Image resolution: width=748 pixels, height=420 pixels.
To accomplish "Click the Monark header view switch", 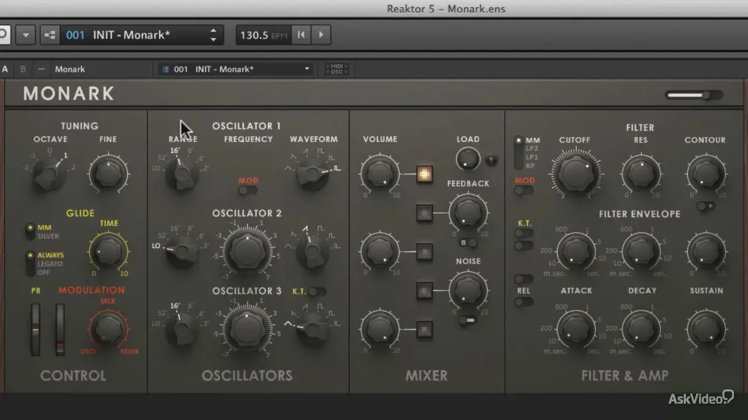I will pyautogui.click(x=695, y=95).
